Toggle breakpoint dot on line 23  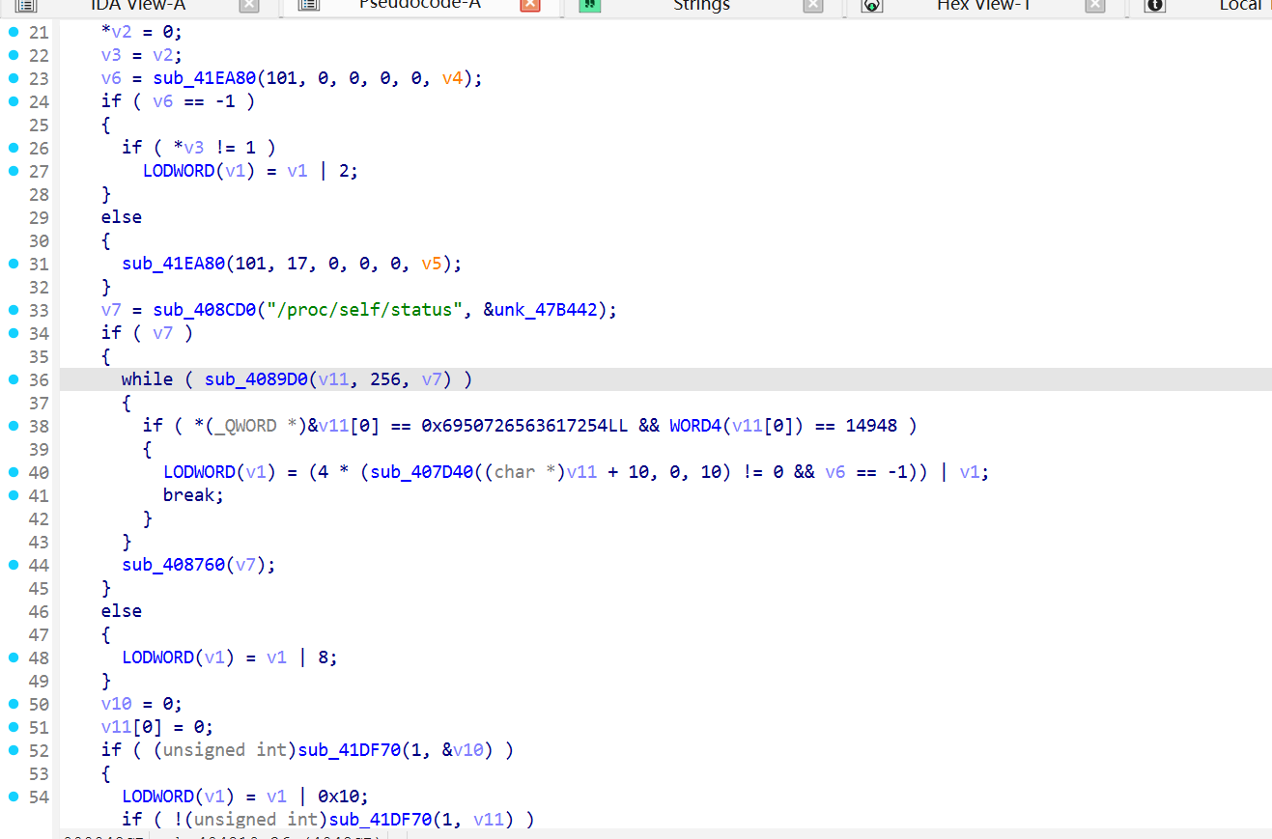14,78
